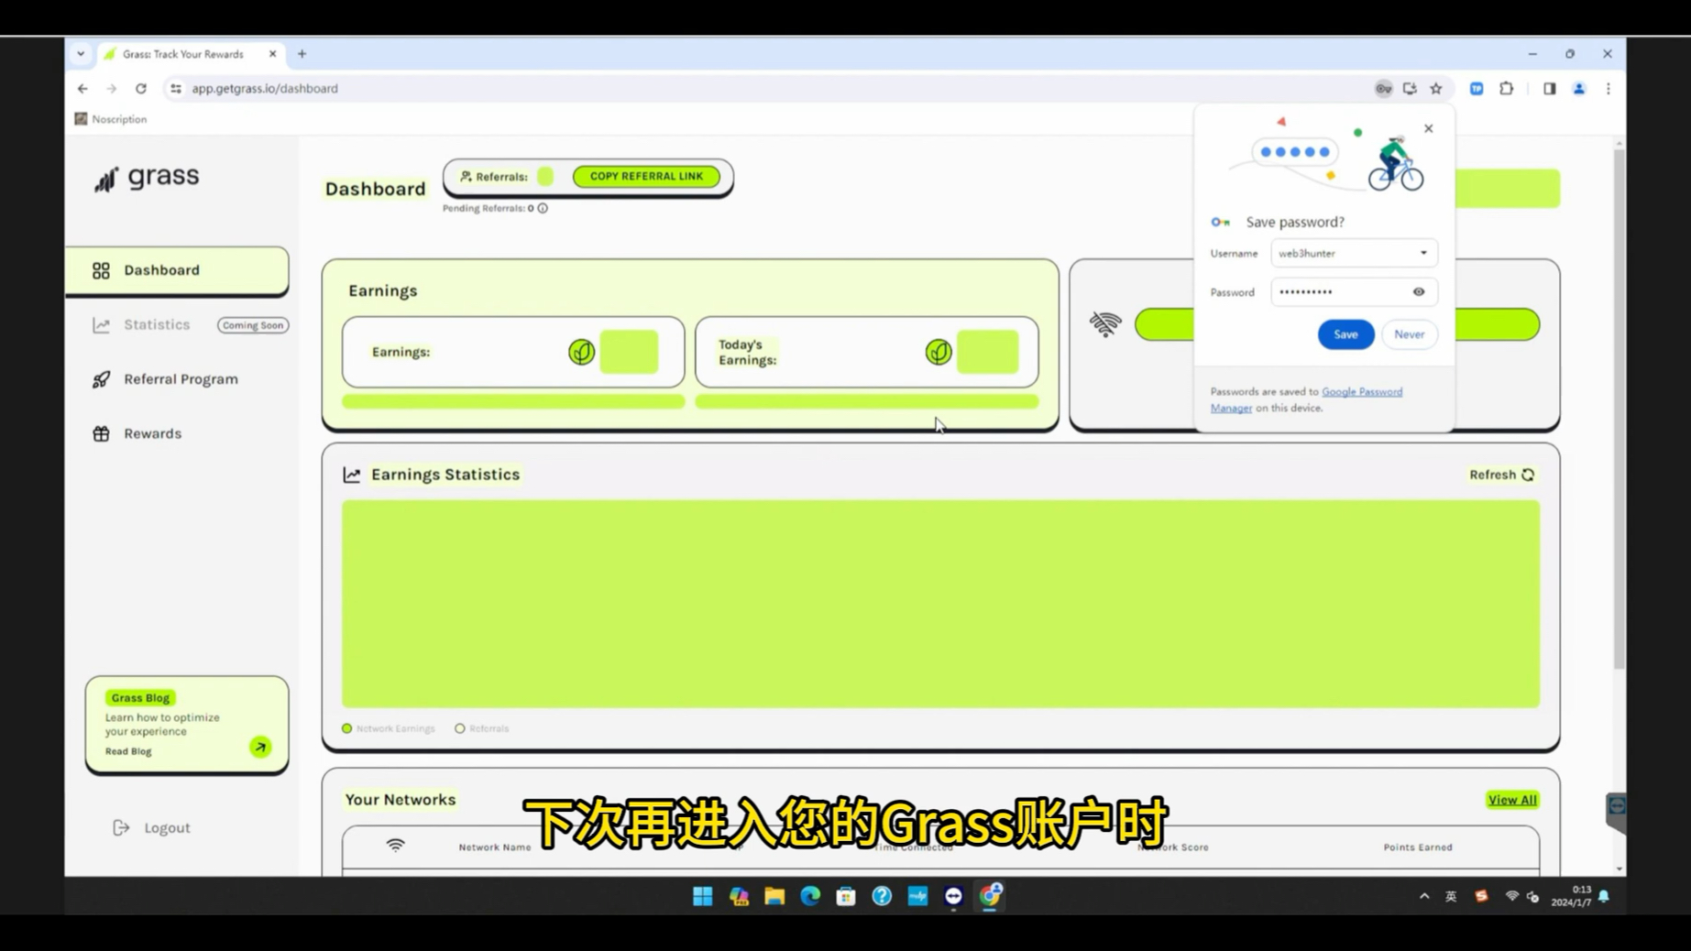The image size is (1691, 951).
Task: Click the wifi-off connection icon
Action: tap(1104, 323)
